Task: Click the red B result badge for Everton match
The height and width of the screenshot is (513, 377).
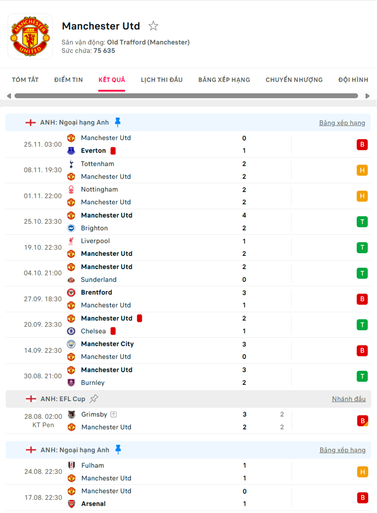Action: [362, 145]
